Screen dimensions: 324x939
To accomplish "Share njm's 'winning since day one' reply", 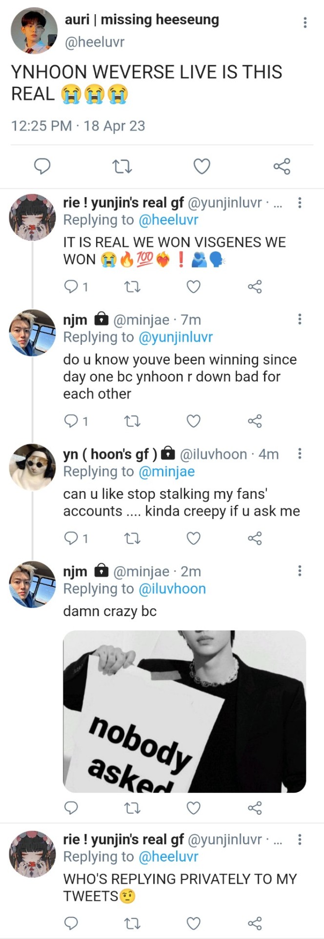I will (x=255, y=421).
